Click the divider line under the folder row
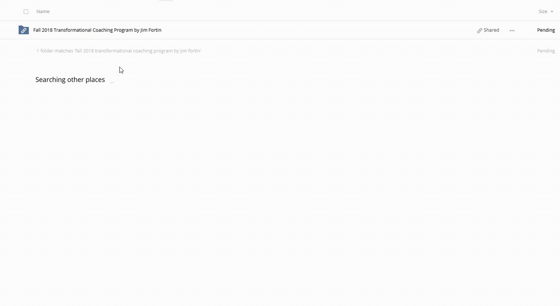Screen dimensions: 560x306 [x=277, y=39]
